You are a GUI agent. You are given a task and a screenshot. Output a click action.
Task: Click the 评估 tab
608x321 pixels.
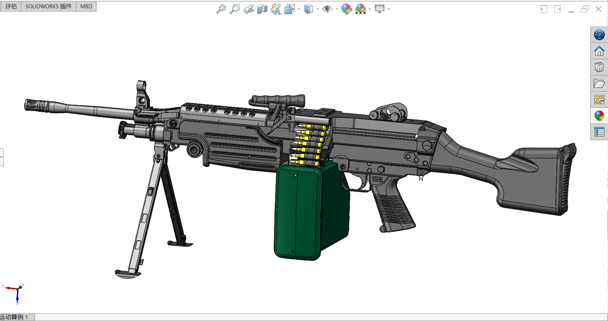[11, 6]
